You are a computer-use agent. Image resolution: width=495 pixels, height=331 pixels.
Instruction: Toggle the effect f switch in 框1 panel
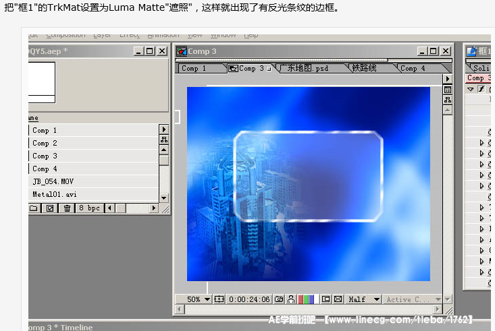[481, 89]
